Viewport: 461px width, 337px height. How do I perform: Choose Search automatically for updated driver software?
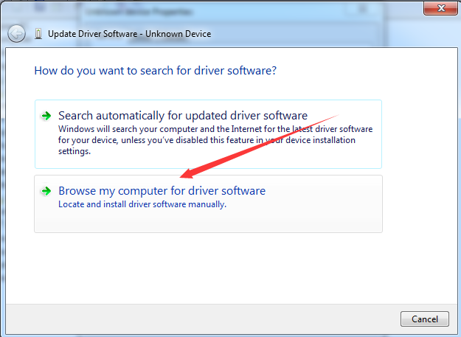click(182, 116)
